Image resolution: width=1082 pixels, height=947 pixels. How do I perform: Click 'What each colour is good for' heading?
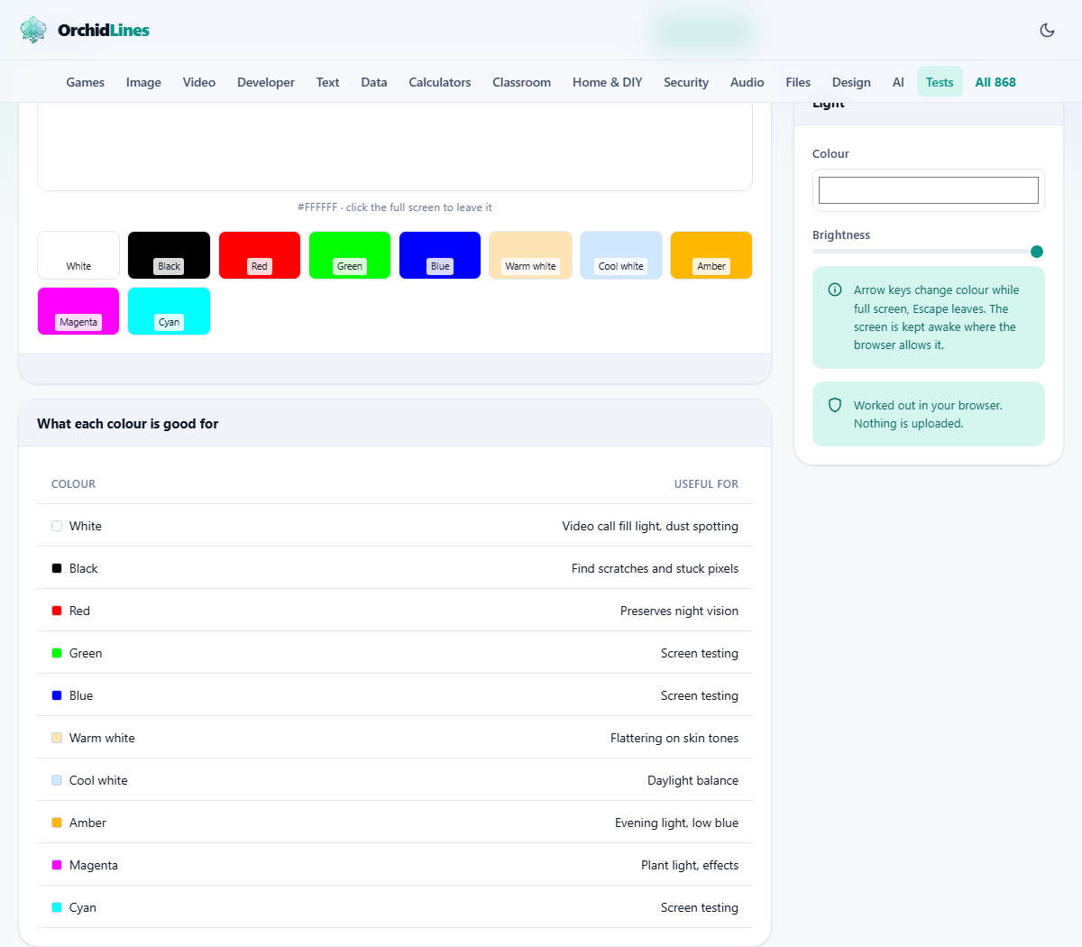128,424
